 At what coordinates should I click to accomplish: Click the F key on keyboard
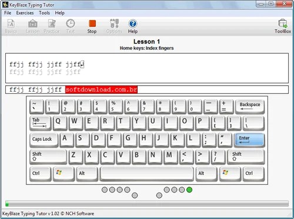tap(114, 140)
